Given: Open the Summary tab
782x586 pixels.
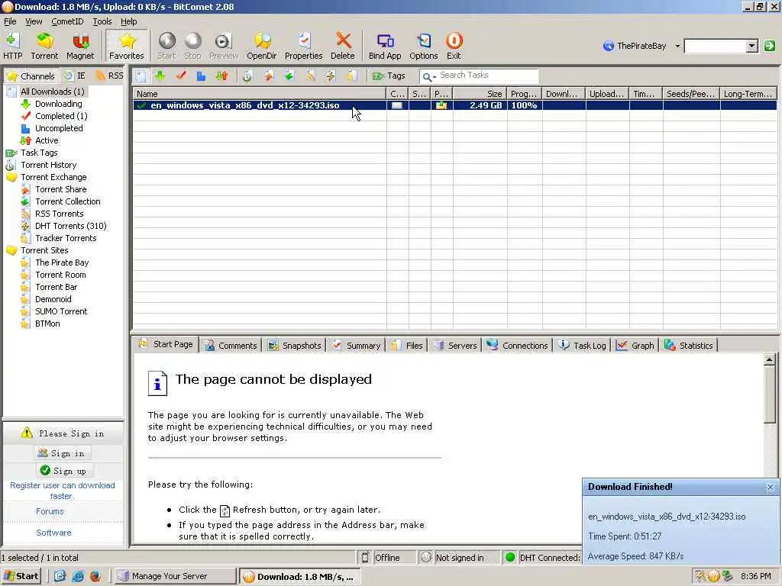Looking at the screenshot, I should (x=357, y=346).
